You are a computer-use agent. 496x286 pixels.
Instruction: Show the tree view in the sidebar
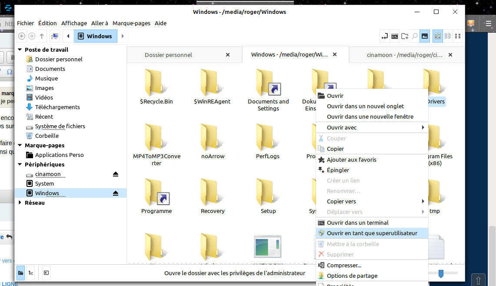point(31,273)
